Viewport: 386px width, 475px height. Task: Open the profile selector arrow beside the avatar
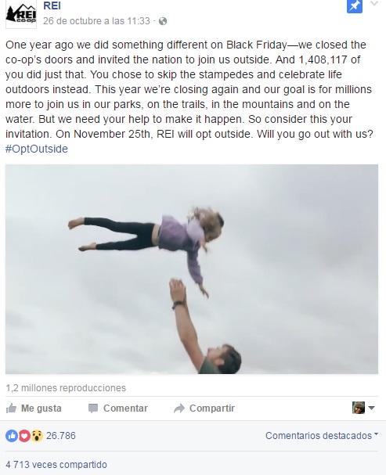(x=371, y=408)
